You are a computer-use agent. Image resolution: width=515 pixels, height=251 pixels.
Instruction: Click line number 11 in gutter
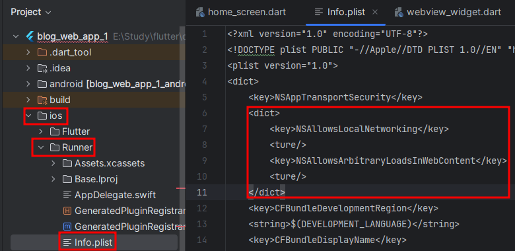click(x=202, y=192)
